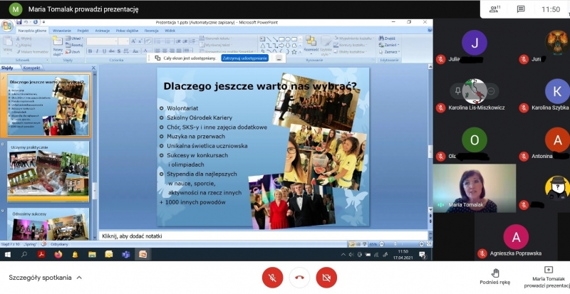Open the Projekt ribbon tab
The image size is (570, 294).
click(x=83, y=31)
